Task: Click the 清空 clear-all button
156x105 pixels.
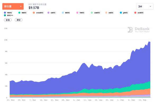Action: [19, 20]
